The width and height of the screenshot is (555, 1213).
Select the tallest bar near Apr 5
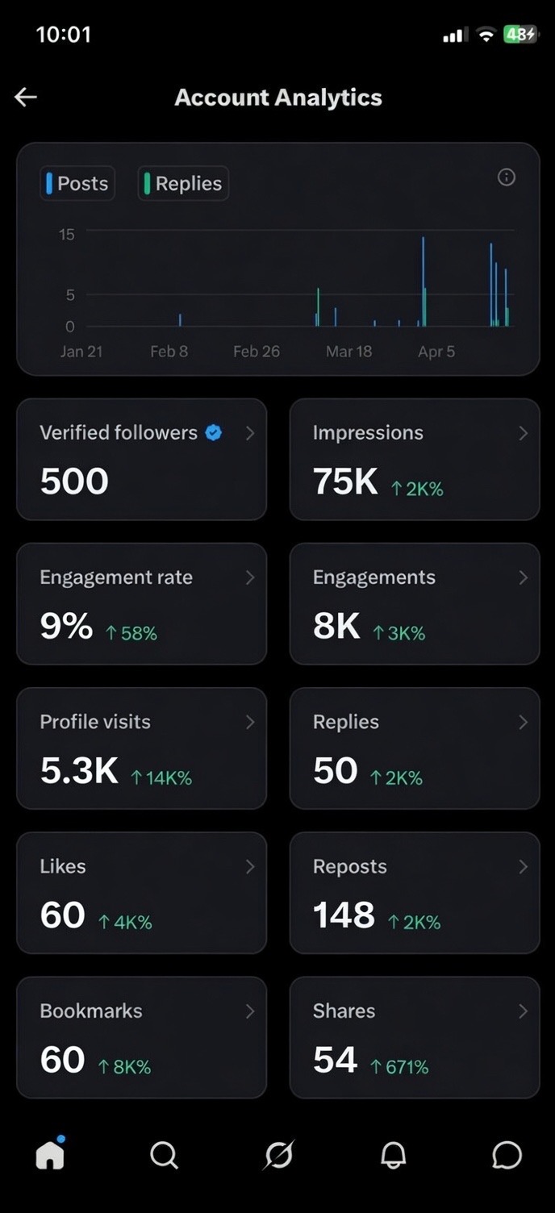coord(423,281)
